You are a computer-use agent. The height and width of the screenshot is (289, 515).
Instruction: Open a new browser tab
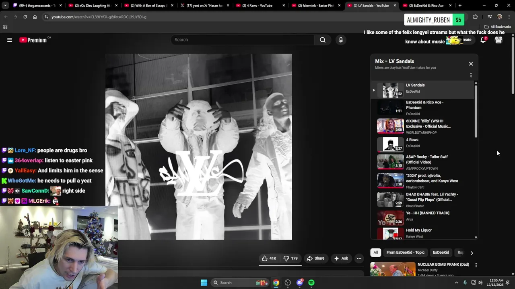pyautogui.click(x=460, y=6)
